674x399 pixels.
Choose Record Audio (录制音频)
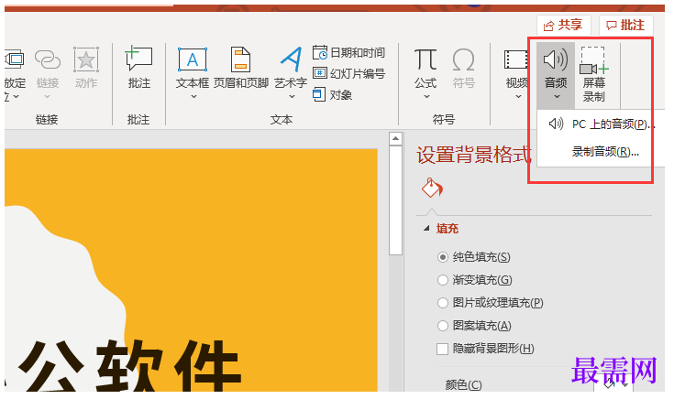coord(601,152)
